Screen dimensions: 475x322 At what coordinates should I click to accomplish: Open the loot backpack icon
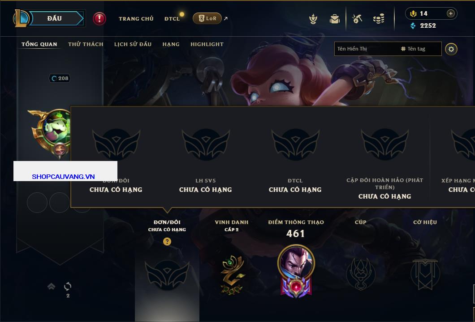coord(335,19)
